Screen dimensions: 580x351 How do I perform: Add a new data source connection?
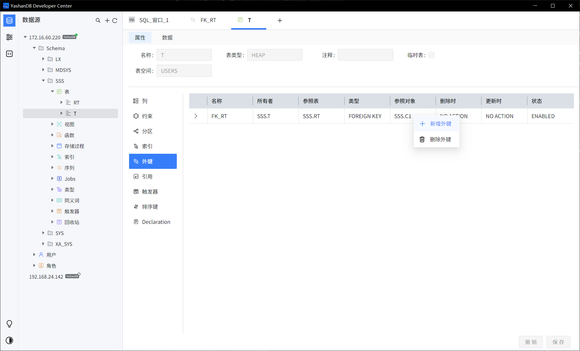click(107, 20)
